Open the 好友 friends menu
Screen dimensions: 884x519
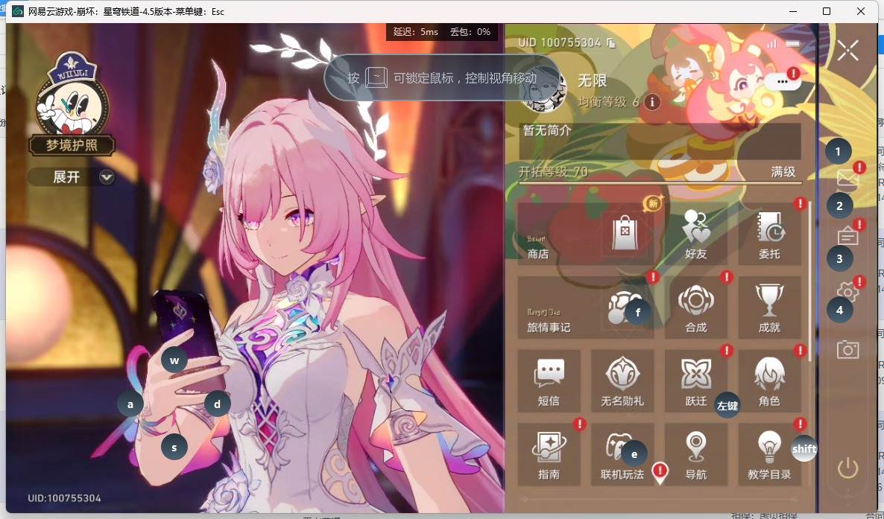tap(695, 234)
